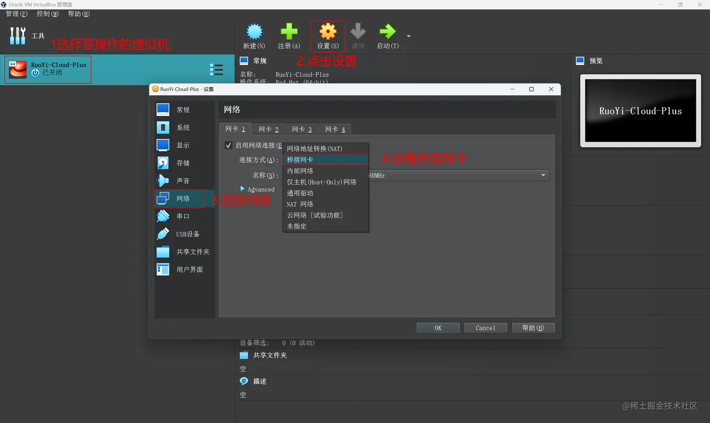This screenshot has height=423, width=710.
Task: Click the Register (注册) green plus icon
Action: pos(289,31)
